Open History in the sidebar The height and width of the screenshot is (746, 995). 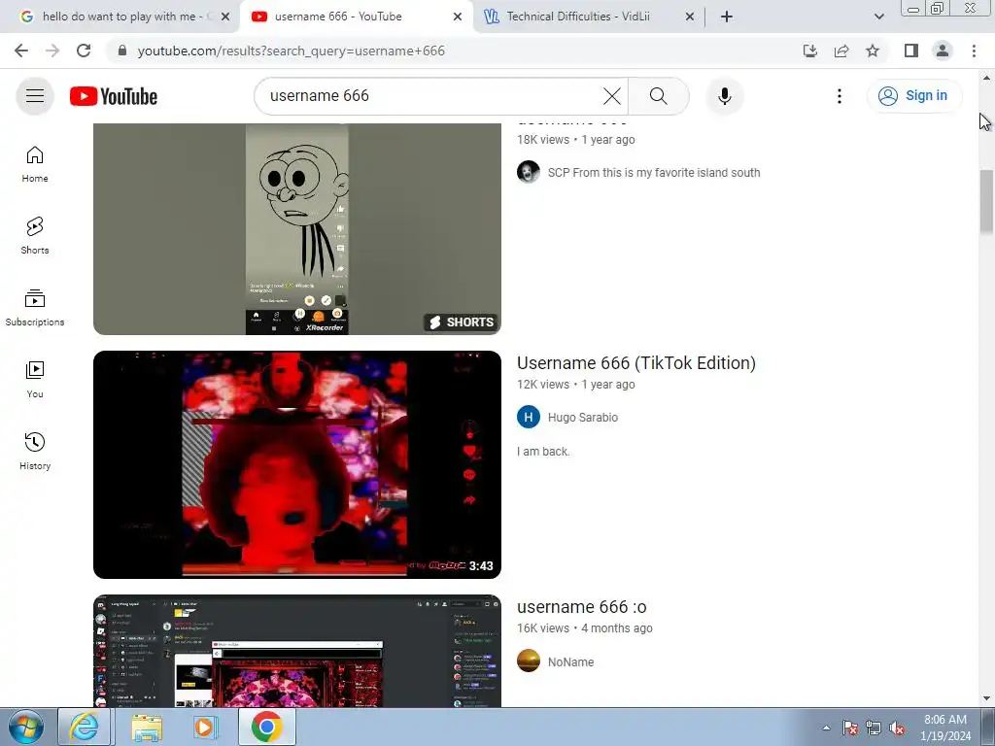tap(35, 451)
